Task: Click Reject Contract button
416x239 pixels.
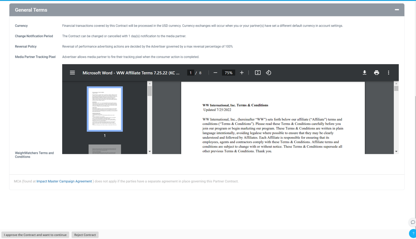Action: (x=85, y=235)
